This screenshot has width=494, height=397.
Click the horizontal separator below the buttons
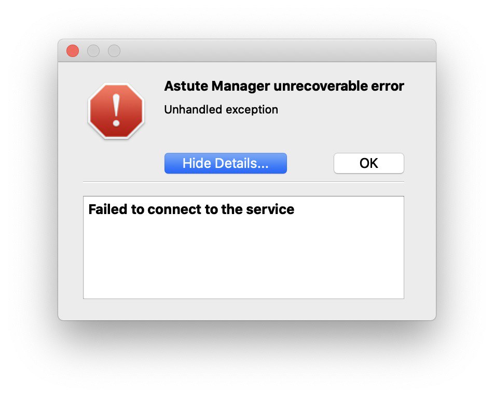click(x=243, y=182)
